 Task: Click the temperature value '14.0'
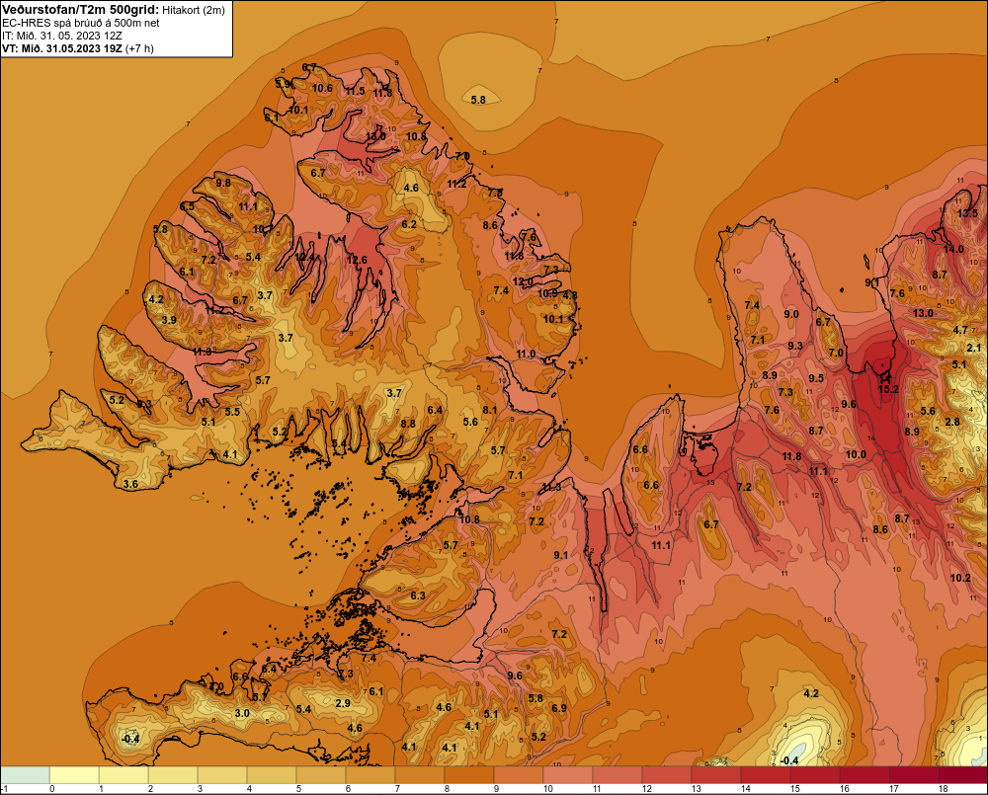[x=953, y=249]
